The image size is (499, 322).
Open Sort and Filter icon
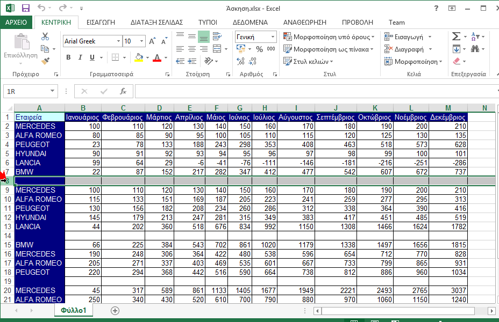click(475, 36)
